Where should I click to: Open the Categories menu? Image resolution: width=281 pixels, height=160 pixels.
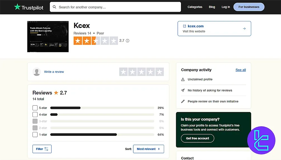click(x=195, y=7)
